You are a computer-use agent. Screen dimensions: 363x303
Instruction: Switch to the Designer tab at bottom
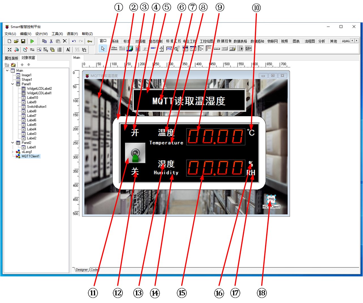coord(82,270)
